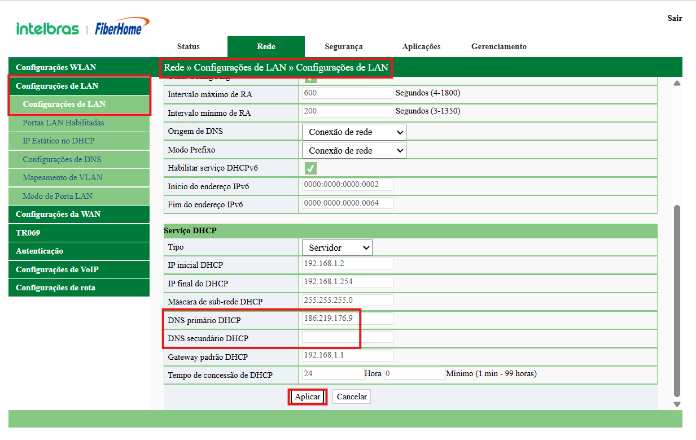Select IP Estático no DHCP menu item
This screenshot has height=440, width=696.
[x=59, y=141]
